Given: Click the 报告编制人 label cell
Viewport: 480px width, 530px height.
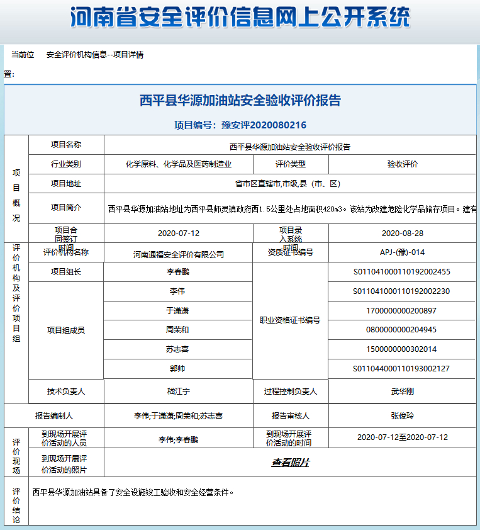Looking at the screenshot, I should tap(54, 415).
